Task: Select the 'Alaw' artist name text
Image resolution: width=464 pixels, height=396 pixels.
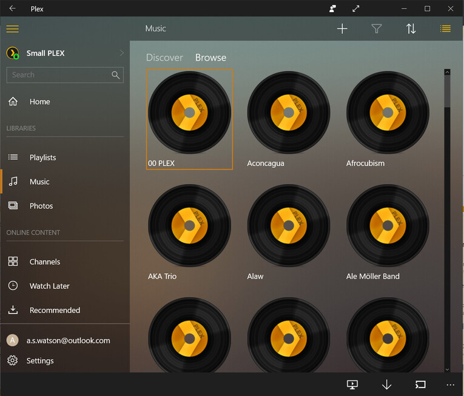Action: coord(255,276)
